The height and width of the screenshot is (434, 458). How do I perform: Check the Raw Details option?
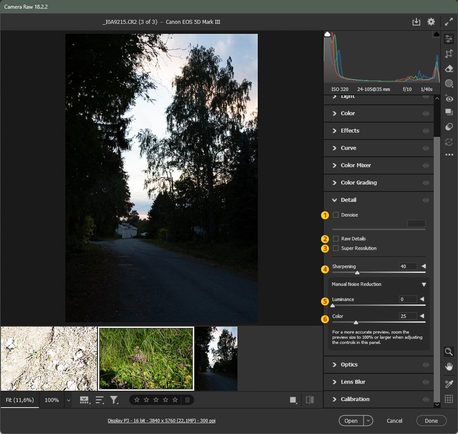pyautogui.click(x=336, y=239)
